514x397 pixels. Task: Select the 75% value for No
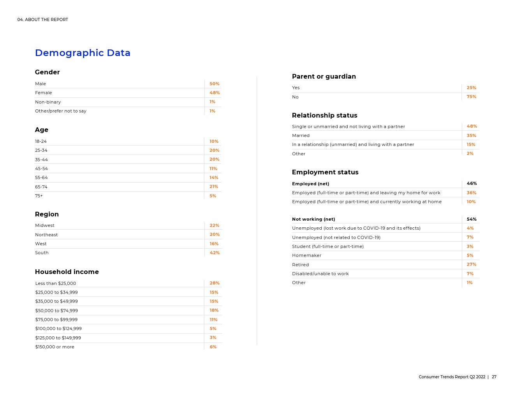point(472,97)
